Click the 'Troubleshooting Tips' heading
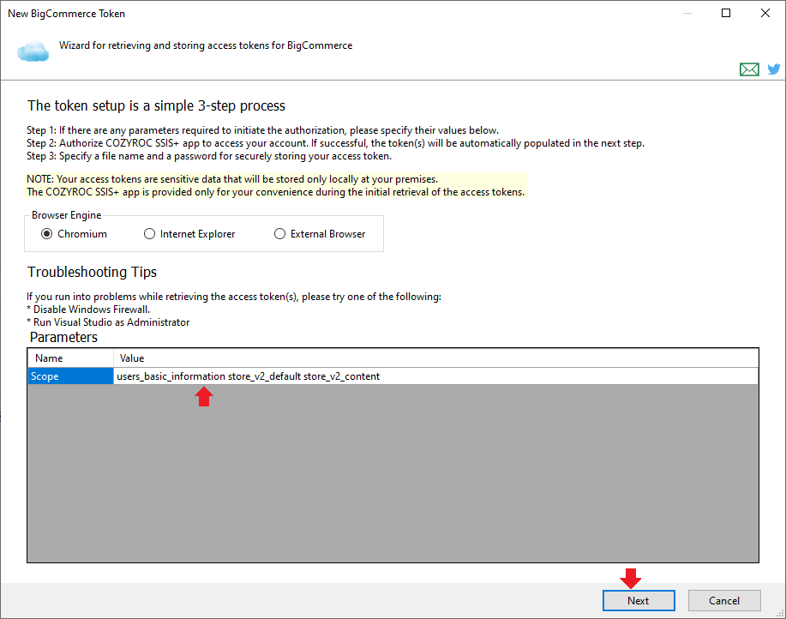 [93, 272]
